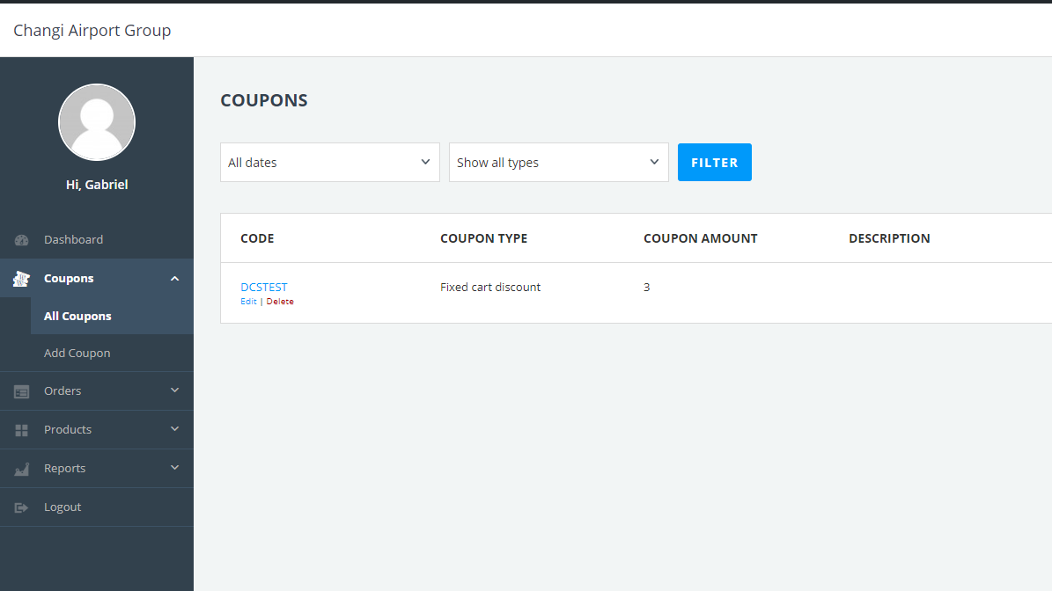The image size is (1052, 591).
Task: Expand the Orders submenu chevron
Action: (x=174, y=390)
